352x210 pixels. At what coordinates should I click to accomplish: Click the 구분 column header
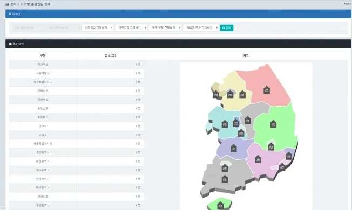[x=43, y=55]
